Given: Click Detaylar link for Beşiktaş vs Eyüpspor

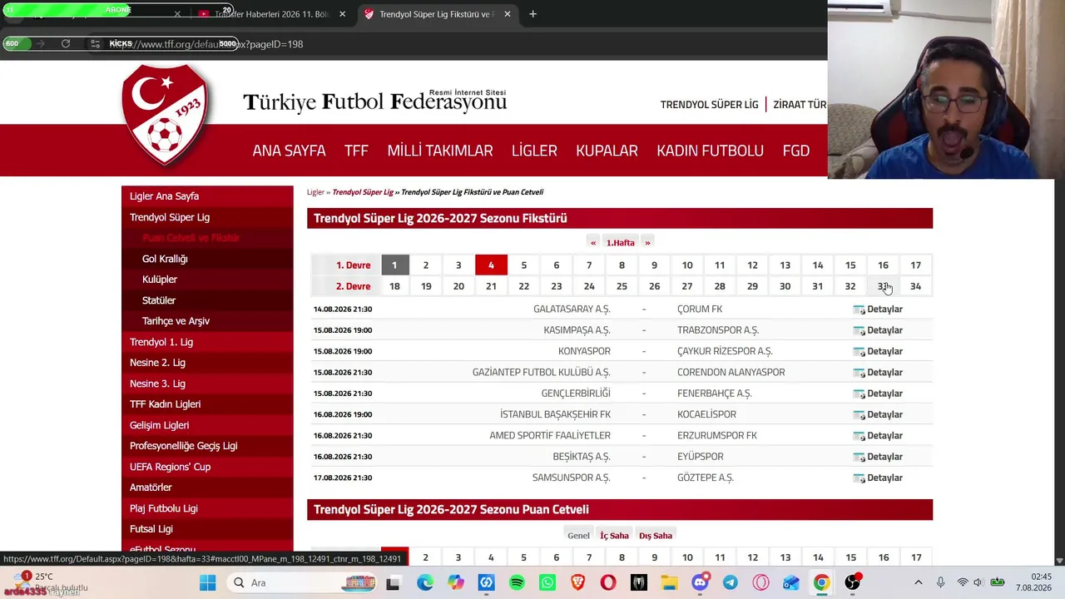Looking at the screenshot, I should click(x=884, y=457).
